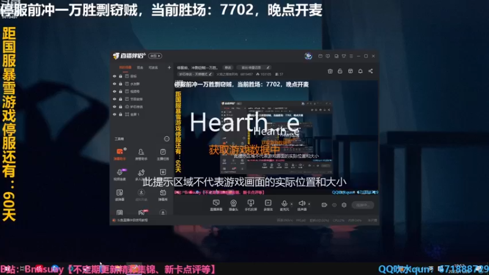Open the 房管助手 tool
This screenshot has width=489, height=275.
[x=141, y=154]
